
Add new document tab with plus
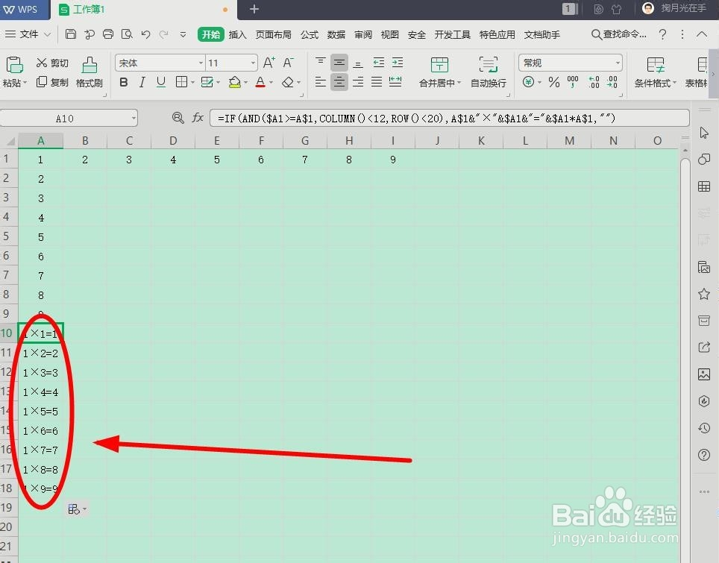pos(254,9)
